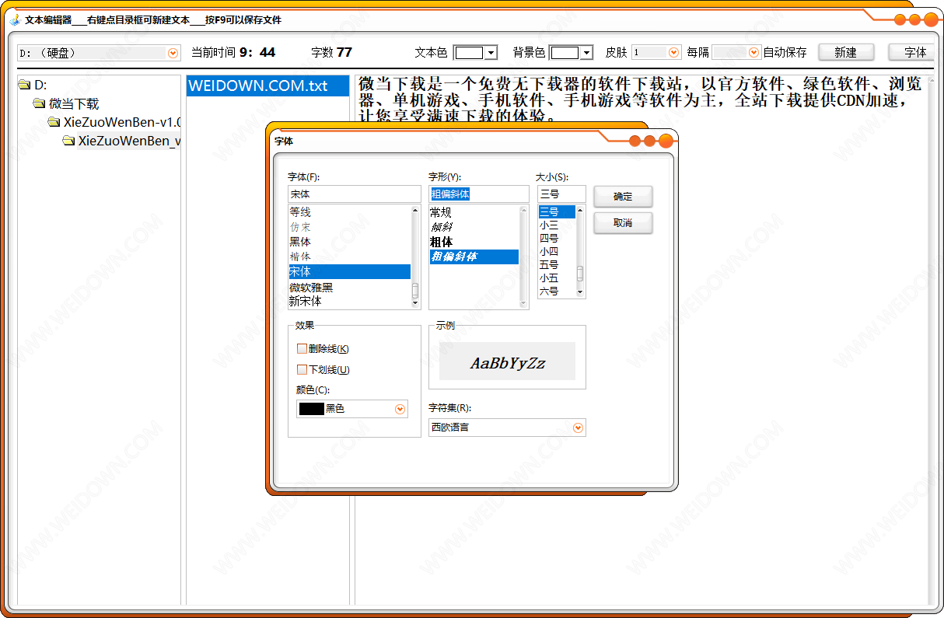Select font style 粗偏斜体

474,257
